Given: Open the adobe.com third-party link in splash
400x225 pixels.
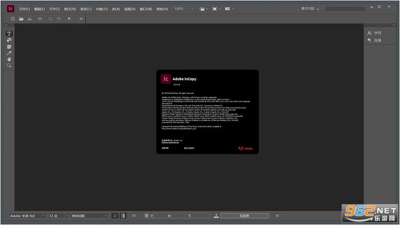Looking at the screenshot, I should point(179,129).
